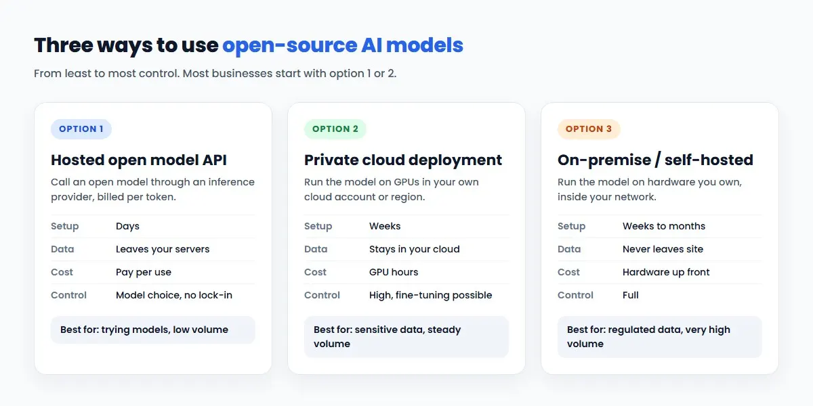Click the OPTION 1 badge

(x=81, y=129)
